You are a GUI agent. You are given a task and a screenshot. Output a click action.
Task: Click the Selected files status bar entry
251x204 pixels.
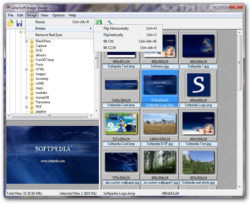point(78,193)
